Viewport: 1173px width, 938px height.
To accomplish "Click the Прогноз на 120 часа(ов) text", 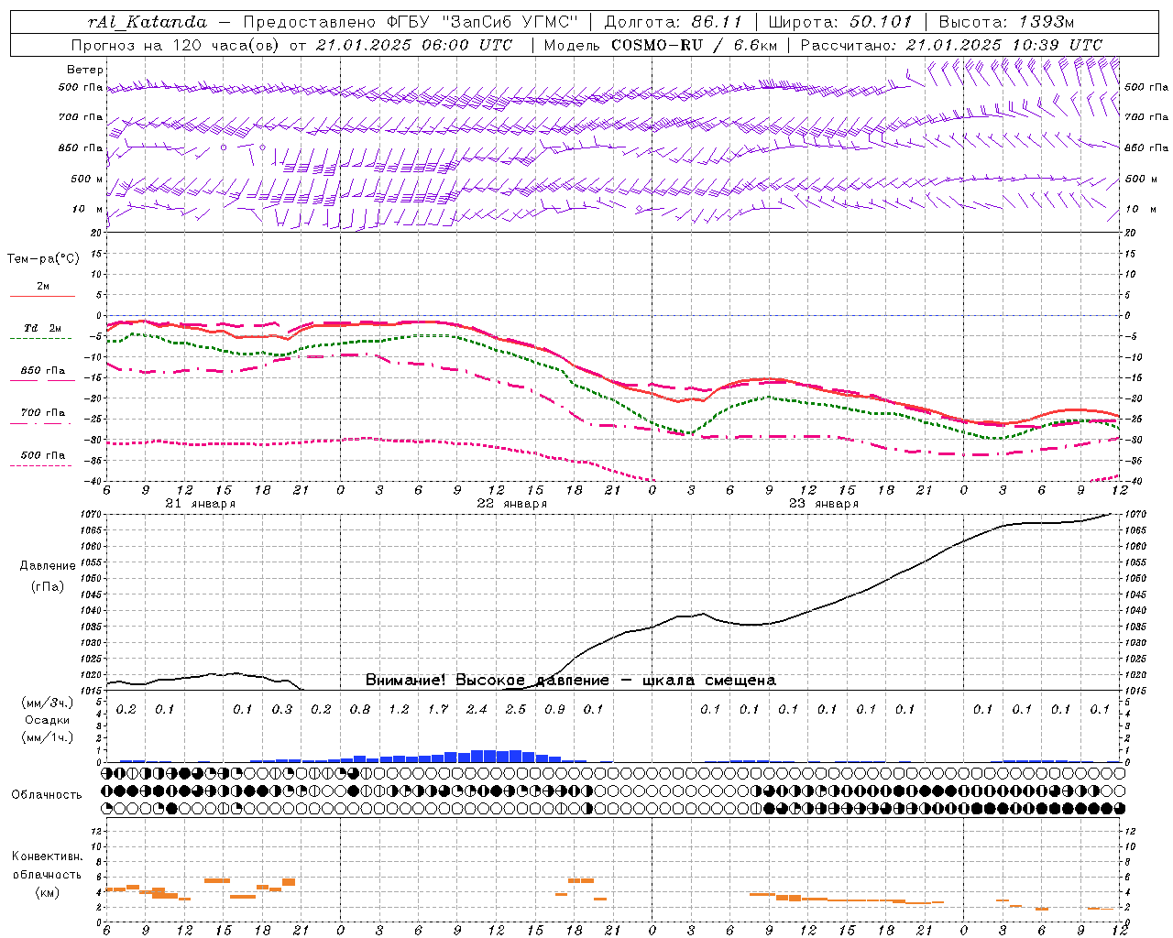I will (x=176, y=45).
